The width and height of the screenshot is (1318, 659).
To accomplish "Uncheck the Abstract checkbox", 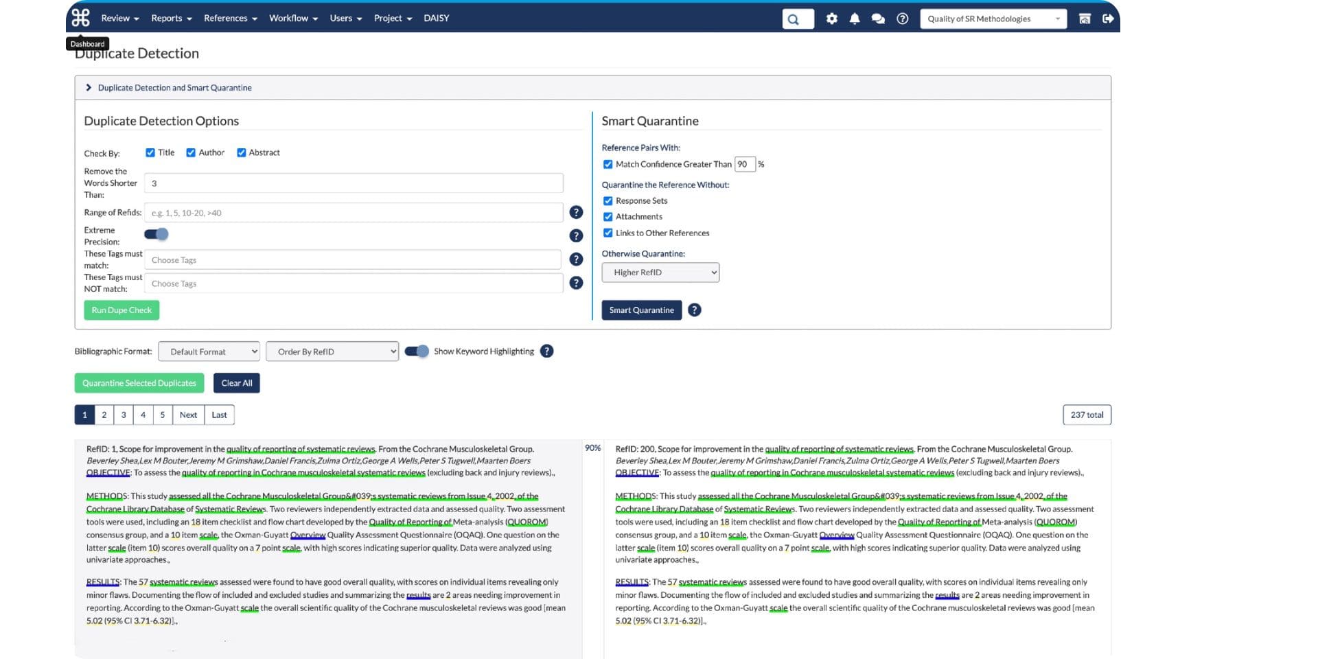I will point(242,152).
